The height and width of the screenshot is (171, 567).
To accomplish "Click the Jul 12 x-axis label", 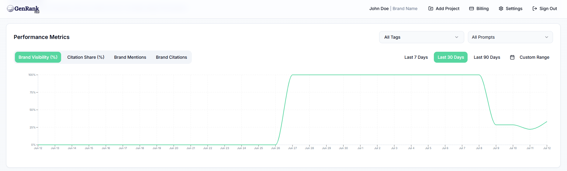I will pyautogui.click(x=547, y=148).
